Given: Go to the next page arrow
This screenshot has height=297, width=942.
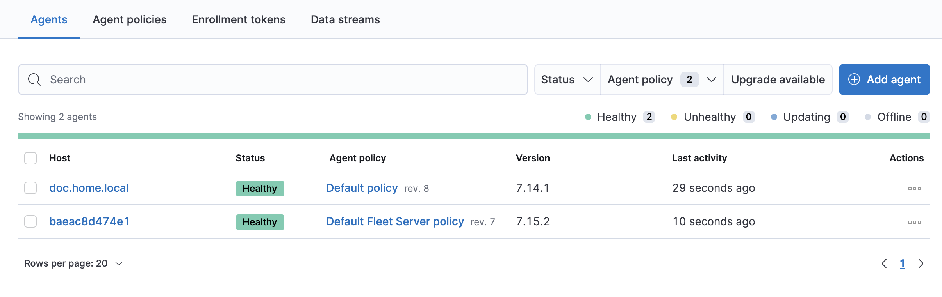Looking at the screenshot, I should point(921,264).
